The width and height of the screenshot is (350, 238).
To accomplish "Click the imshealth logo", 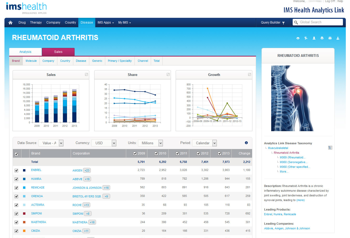I will (26, 8).
